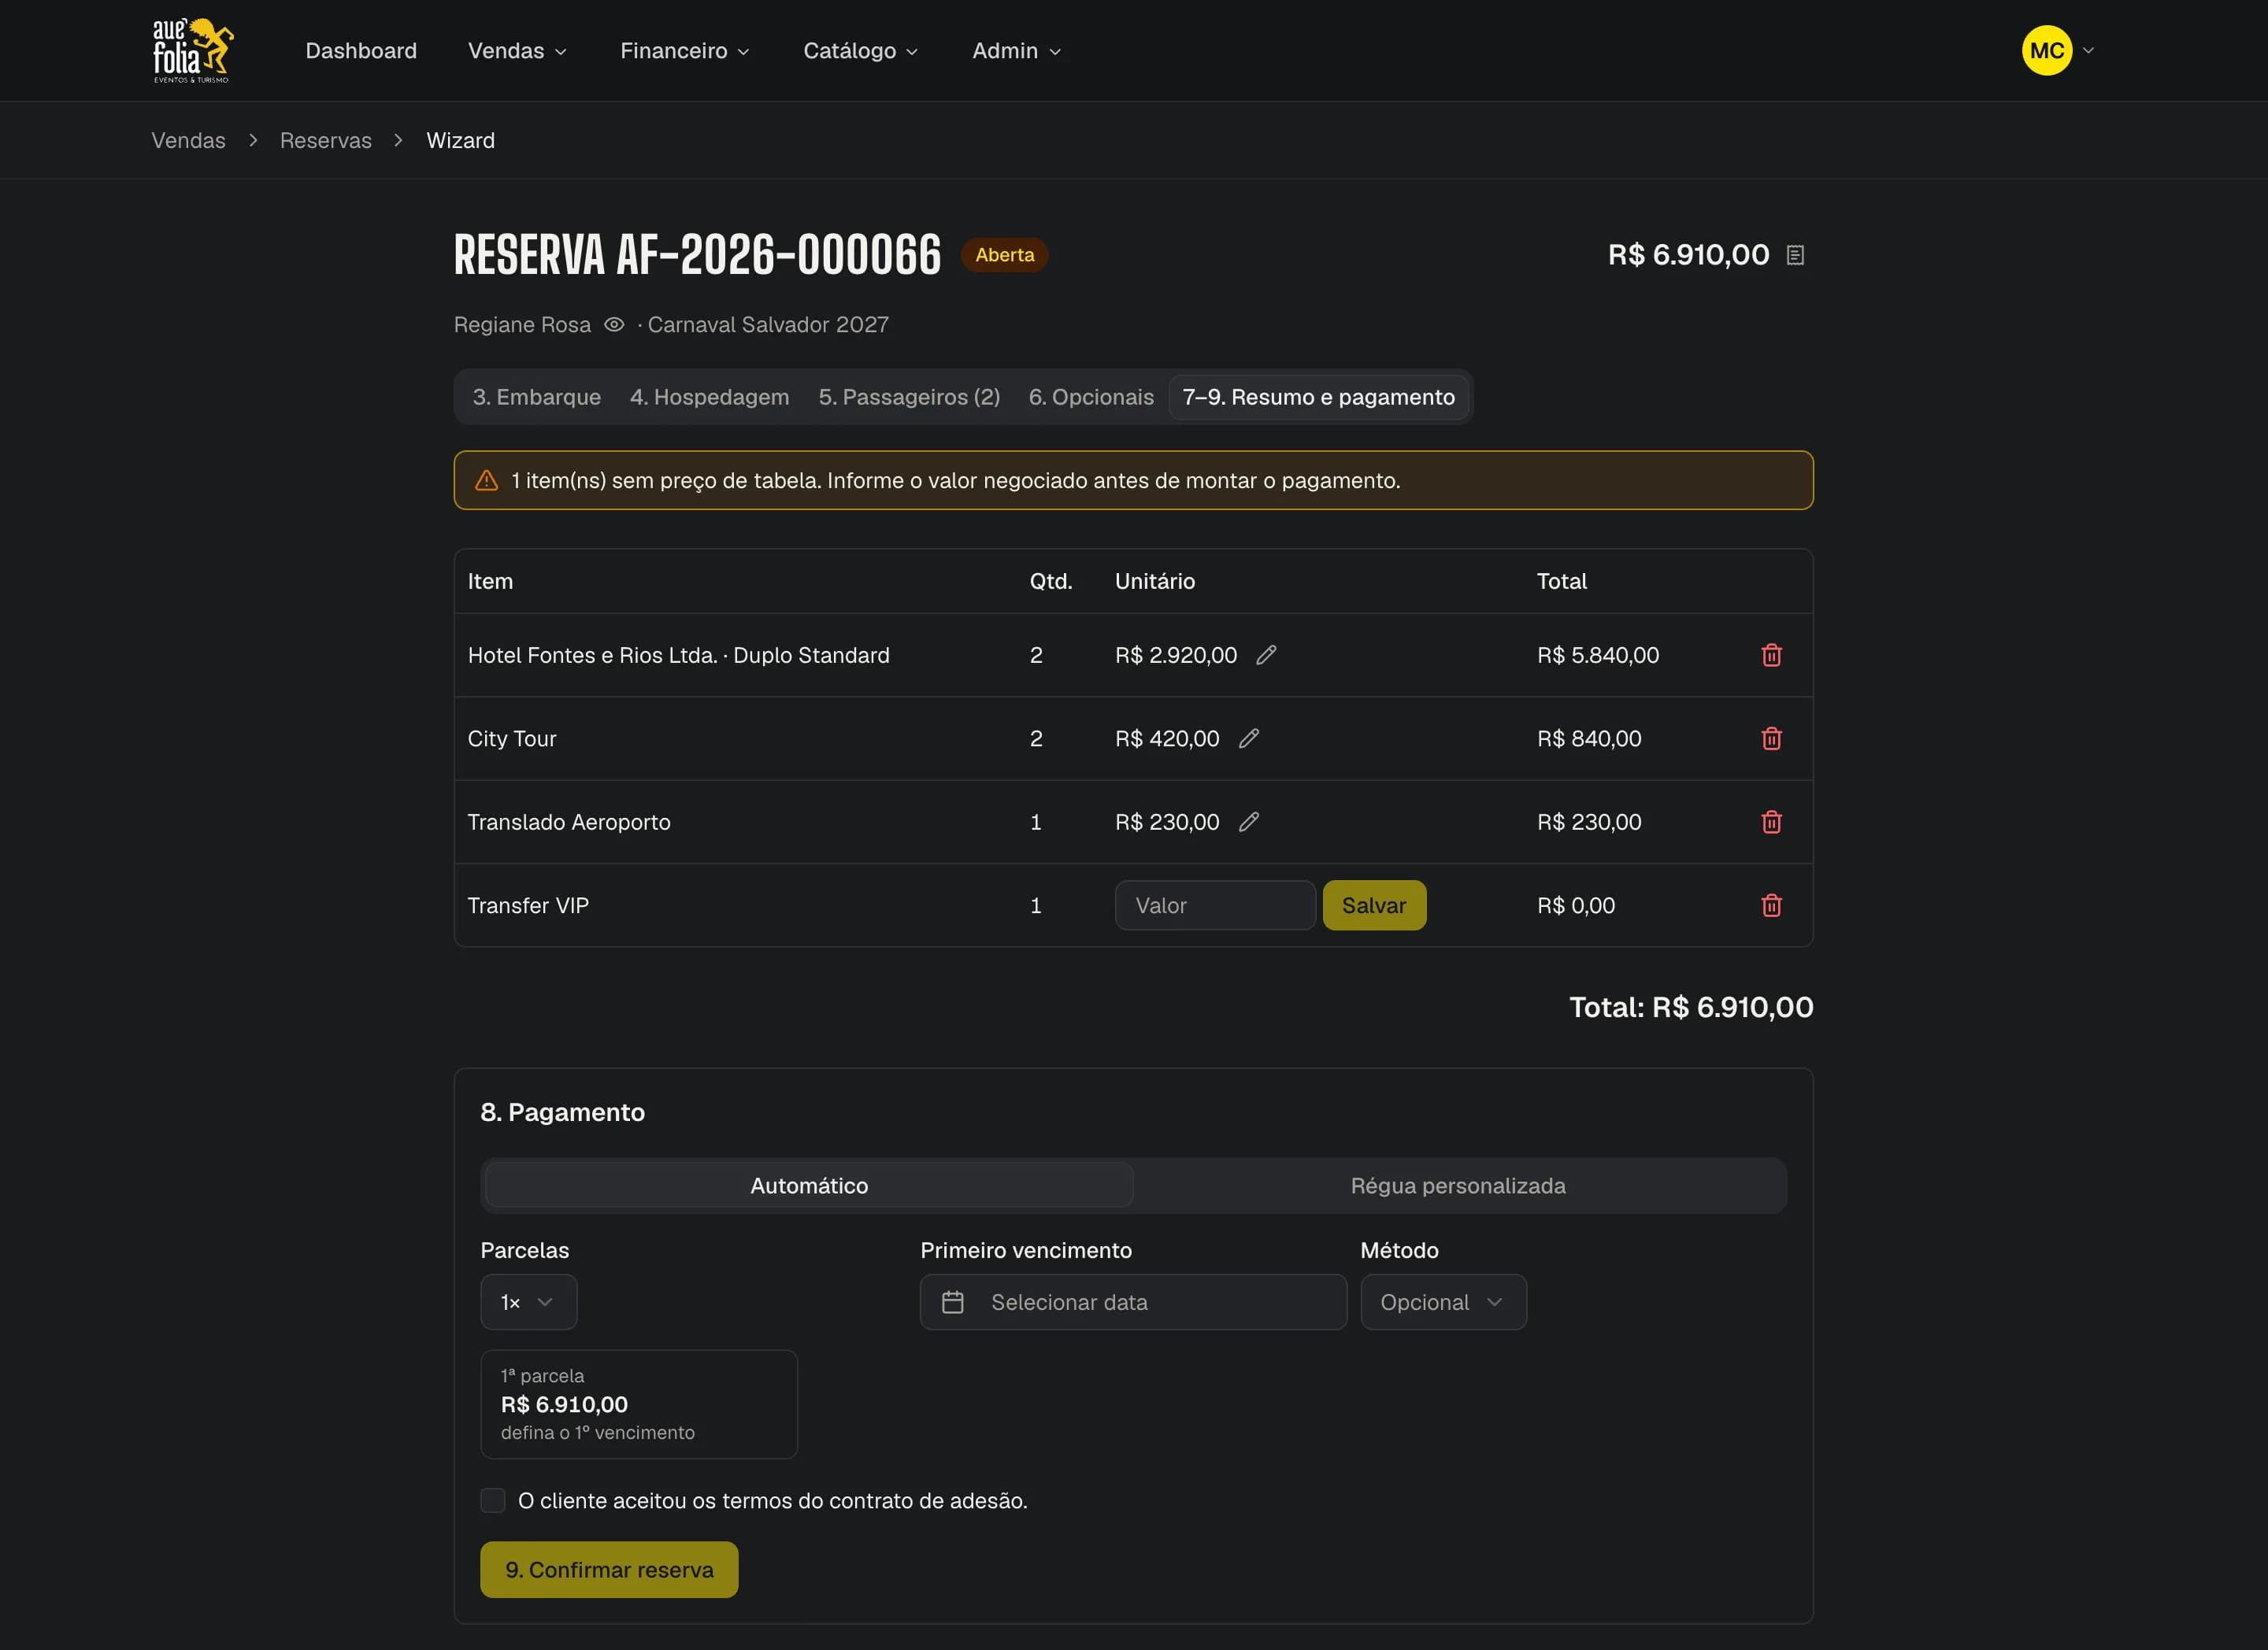Expand the Admin menu
This screenshot has width=2268, height=1650.
tap(1016, 50)
